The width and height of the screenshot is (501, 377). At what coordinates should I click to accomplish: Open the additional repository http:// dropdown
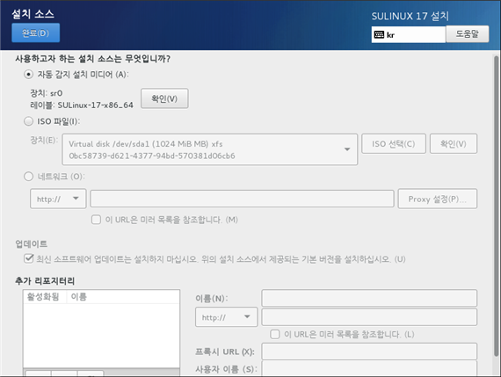tap(226, 317)
